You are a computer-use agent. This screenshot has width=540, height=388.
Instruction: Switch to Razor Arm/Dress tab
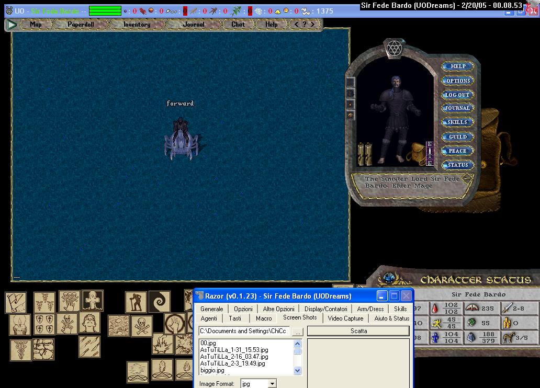pos(370,309)
